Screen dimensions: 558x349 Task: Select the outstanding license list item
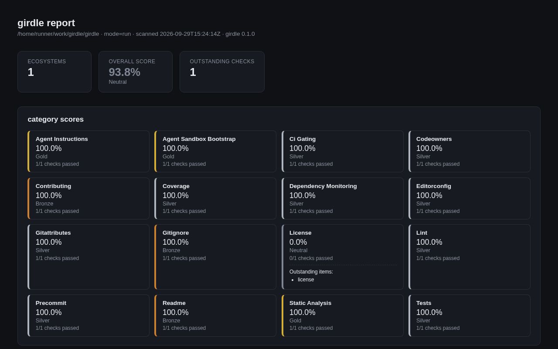pyautogui.click(x=306, y=280)
